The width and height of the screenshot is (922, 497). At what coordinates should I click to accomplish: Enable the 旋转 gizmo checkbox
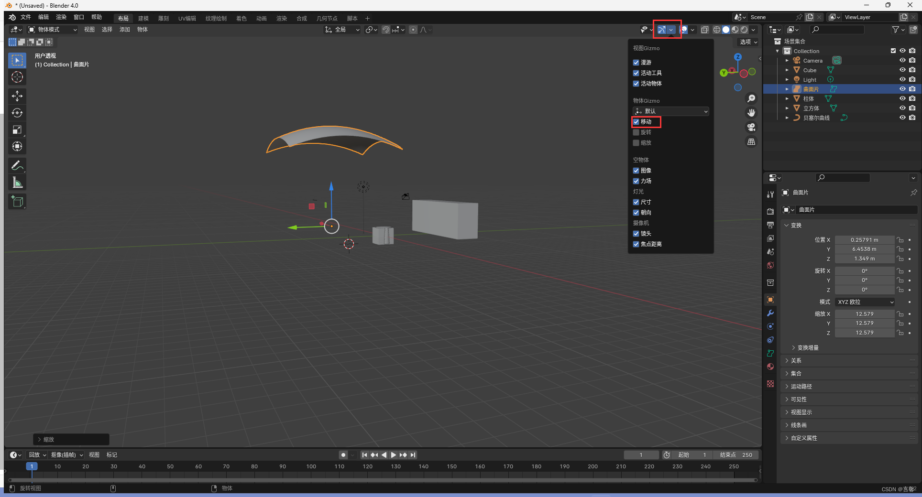click(636, 132)
